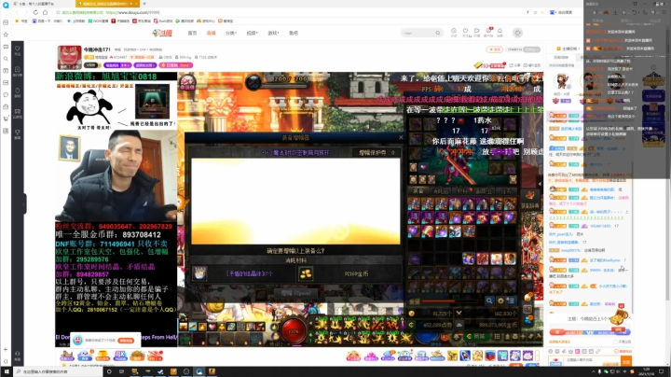
Task: Click red HP orb in game HUD
Action: [294, 330]
